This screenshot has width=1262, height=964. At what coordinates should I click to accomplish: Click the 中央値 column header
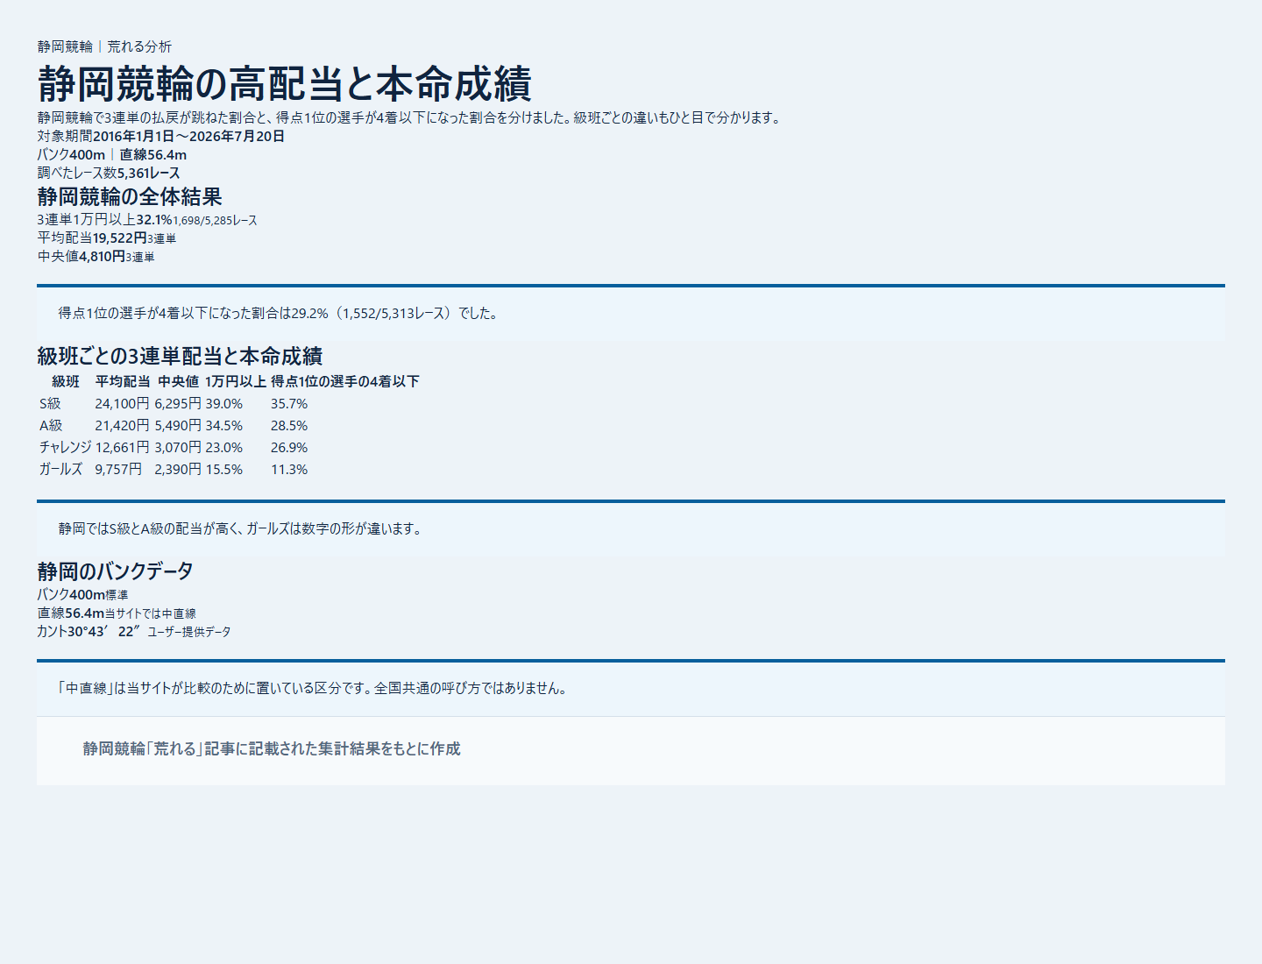click(x=179, y=382)
